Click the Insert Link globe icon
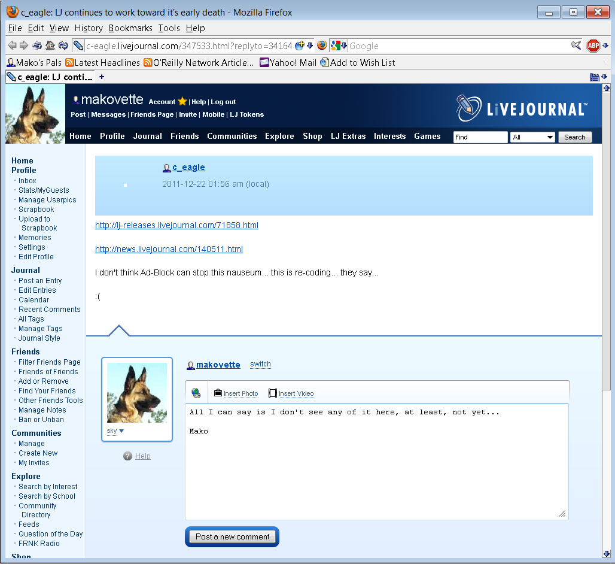 (196, 393)
